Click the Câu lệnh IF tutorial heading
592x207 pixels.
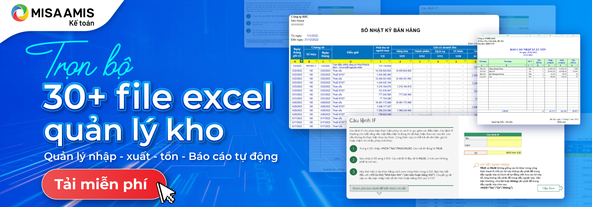pyautogui.click(x=362, y=121)
